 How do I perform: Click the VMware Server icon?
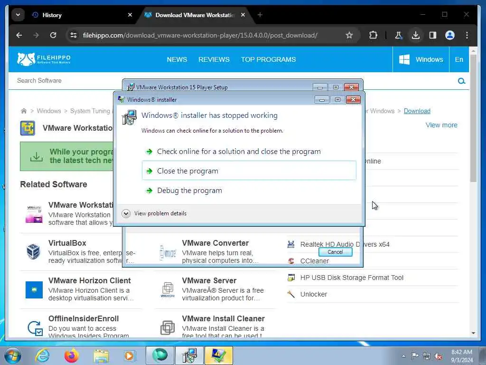point(168,289)
